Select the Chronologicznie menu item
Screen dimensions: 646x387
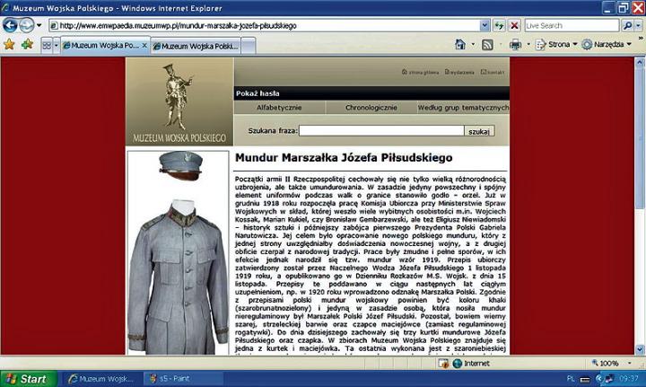click(371, 108)
